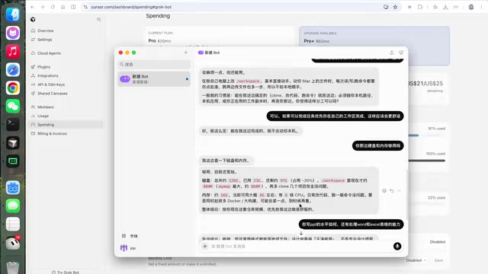This screenshot has width=488, height=274.
Task: Open Safari from the Dock
Action: coord(13,69)
